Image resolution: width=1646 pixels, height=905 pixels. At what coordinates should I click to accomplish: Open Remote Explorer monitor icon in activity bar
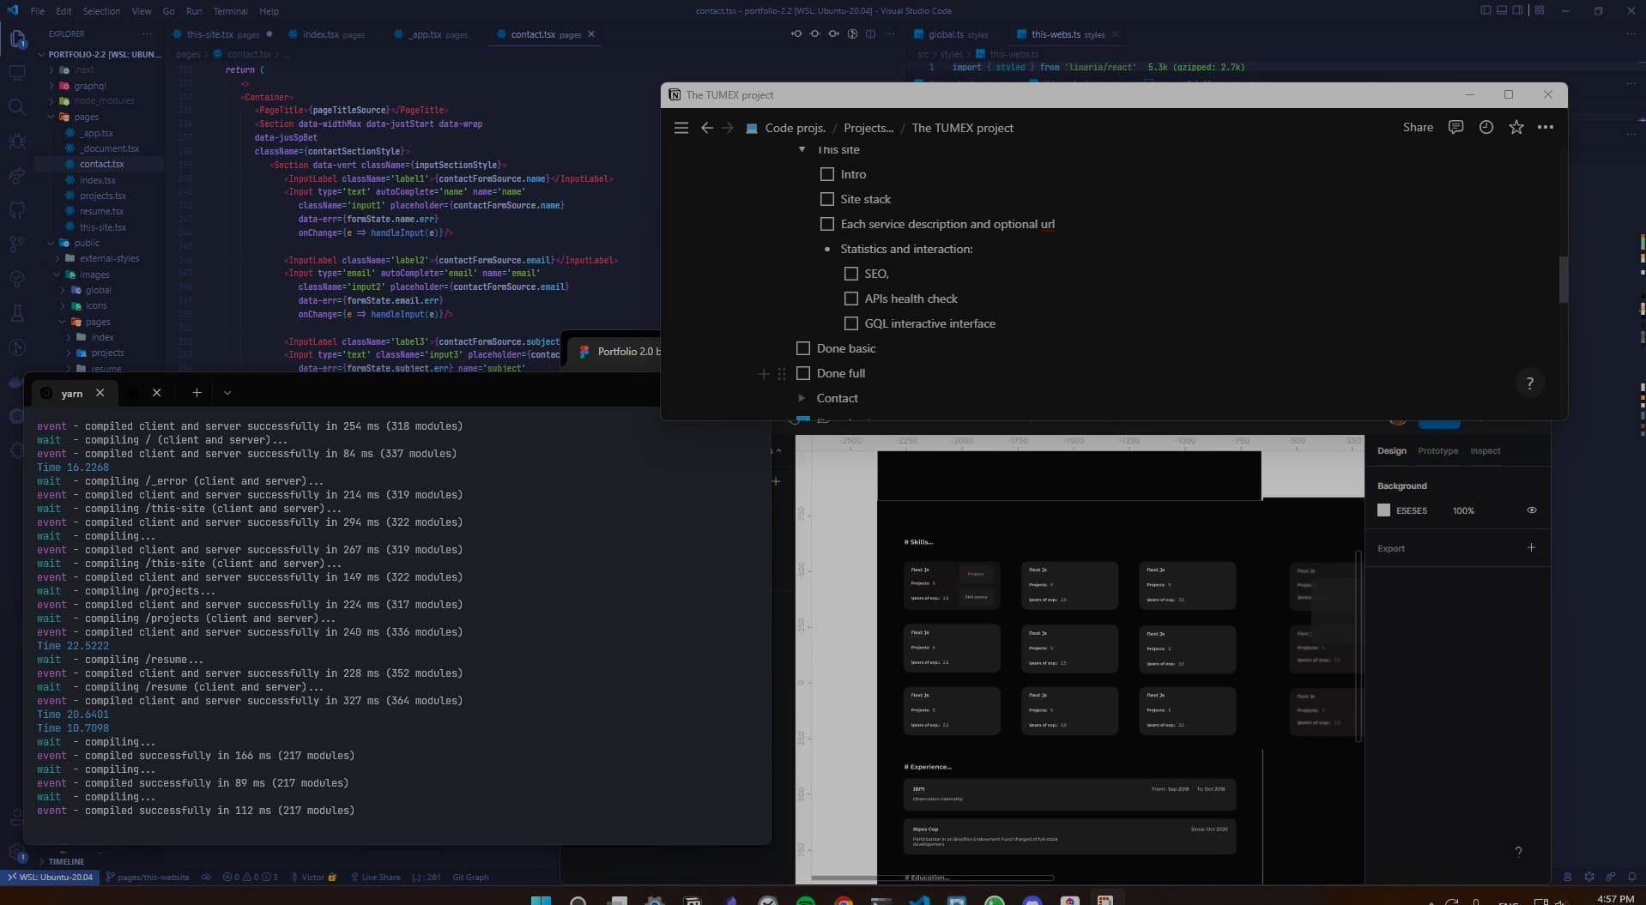(17, 73)
